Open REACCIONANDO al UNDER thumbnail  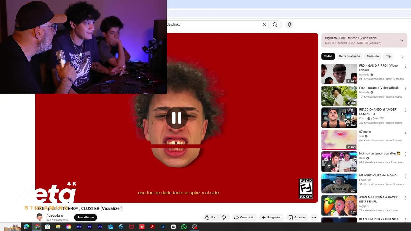(x=339, y=118)
